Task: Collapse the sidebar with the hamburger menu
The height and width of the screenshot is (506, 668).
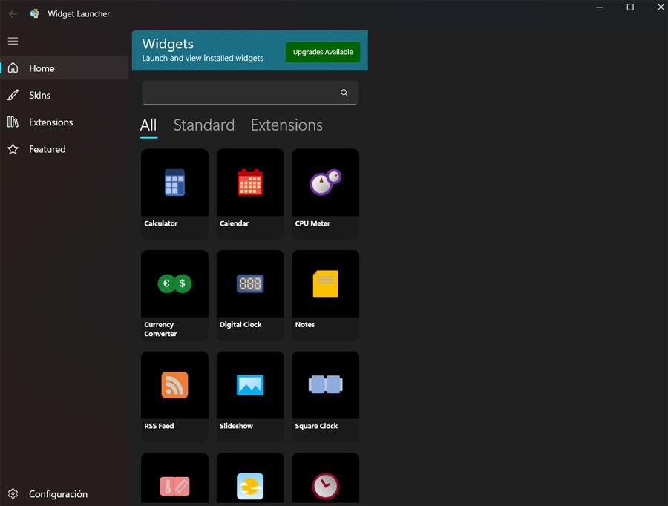Action: (x=13, y=41)
